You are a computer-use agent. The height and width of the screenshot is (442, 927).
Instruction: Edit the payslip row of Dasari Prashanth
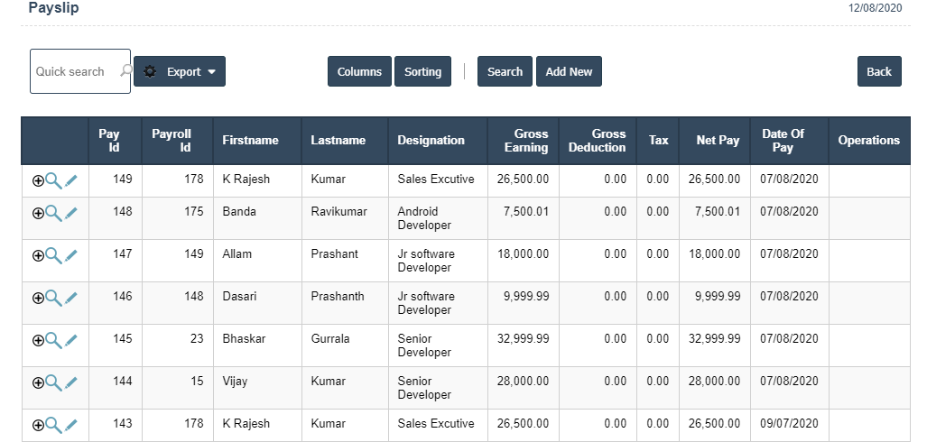(x=71, y=298)
